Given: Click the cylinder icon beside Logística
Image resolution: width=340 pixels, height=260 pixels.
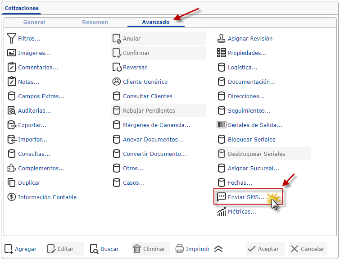Looking at the screenshot, I should click(222, 67).
